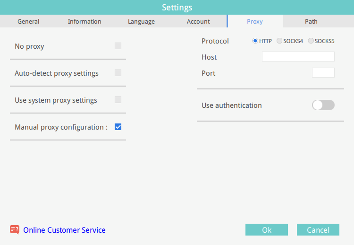
Task: Select the HTTP protocol radio button
Action: pyautogui.click(x=255, y=41)
